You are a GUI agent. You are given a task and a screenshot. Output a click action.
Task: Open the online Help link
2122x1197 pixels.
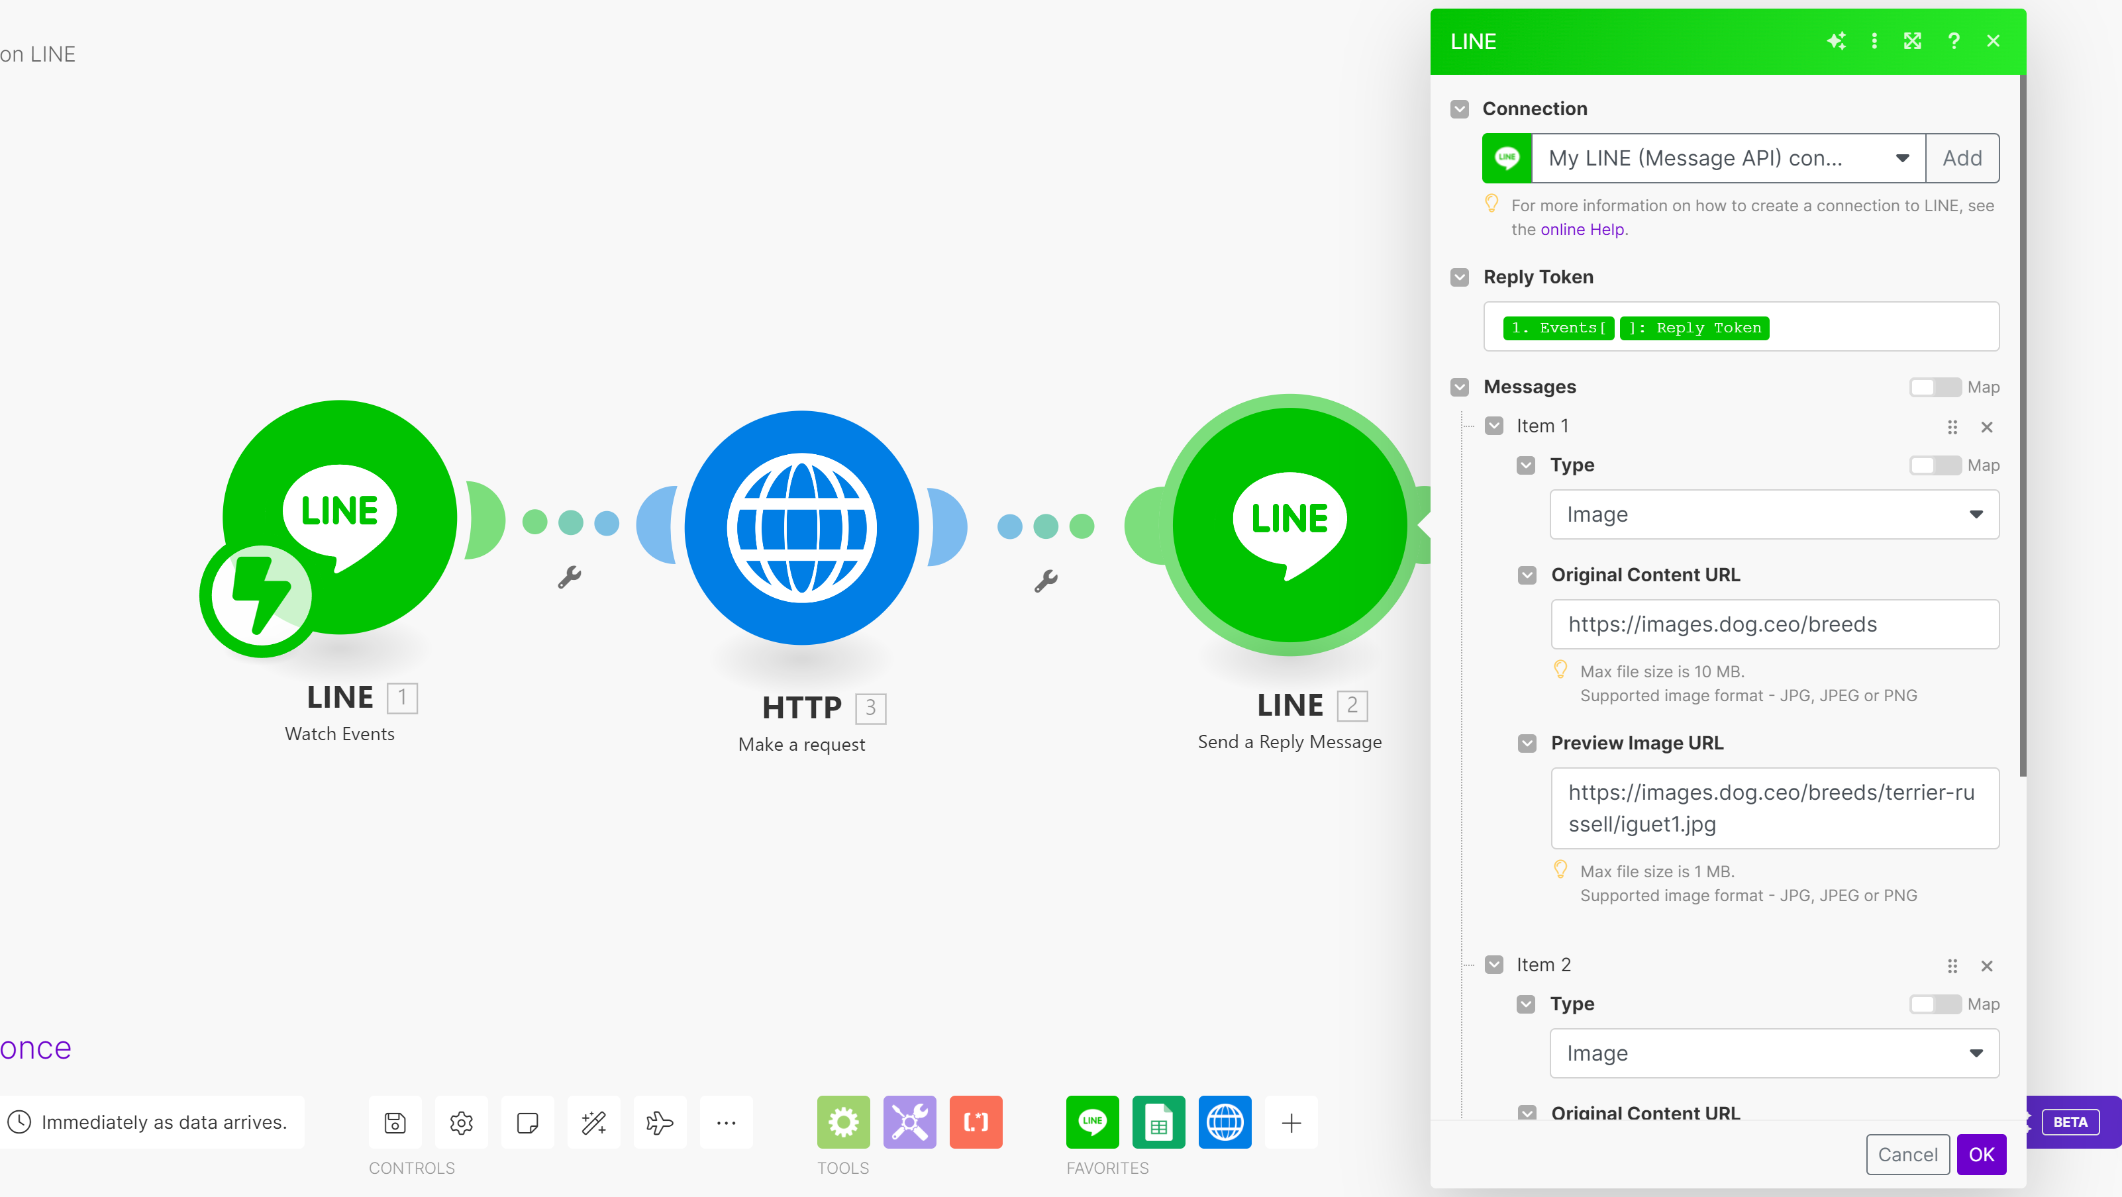1582,230
